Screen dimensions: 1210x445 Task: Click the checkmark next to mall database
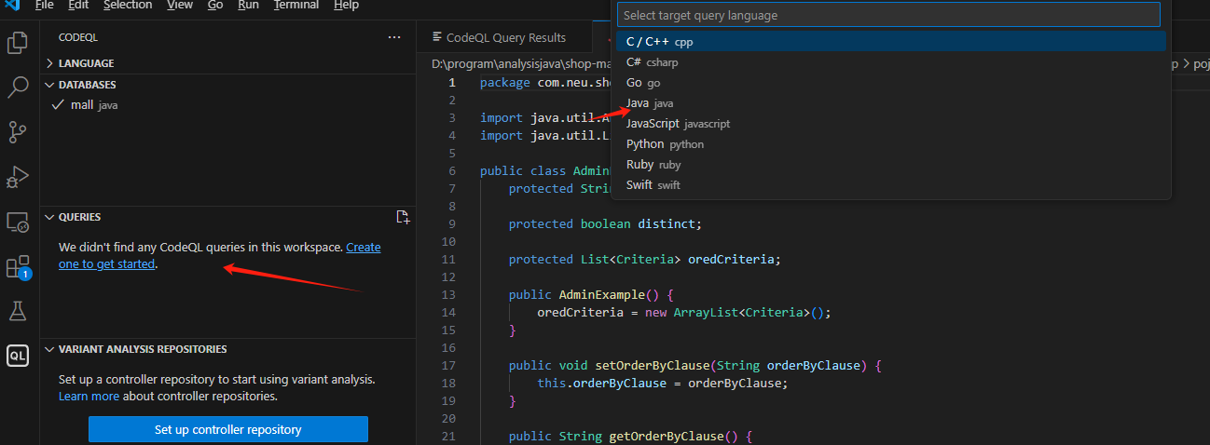tap(58, 104)
